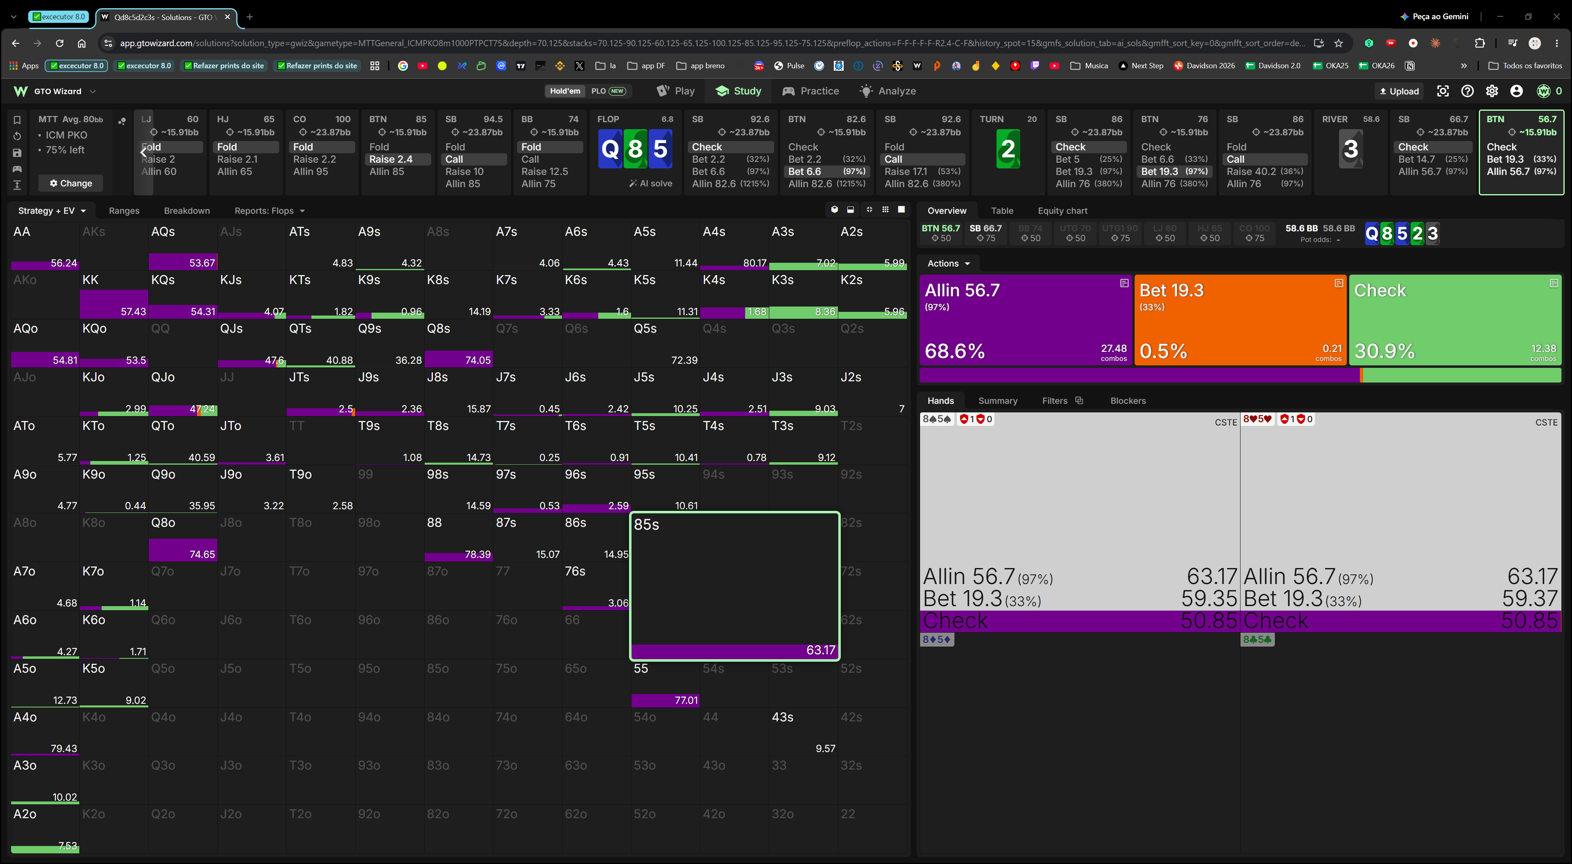This screenshot has height=864, width=1572.
Task: Switch to the Equity chart tab
Action: coord(1062,210)
